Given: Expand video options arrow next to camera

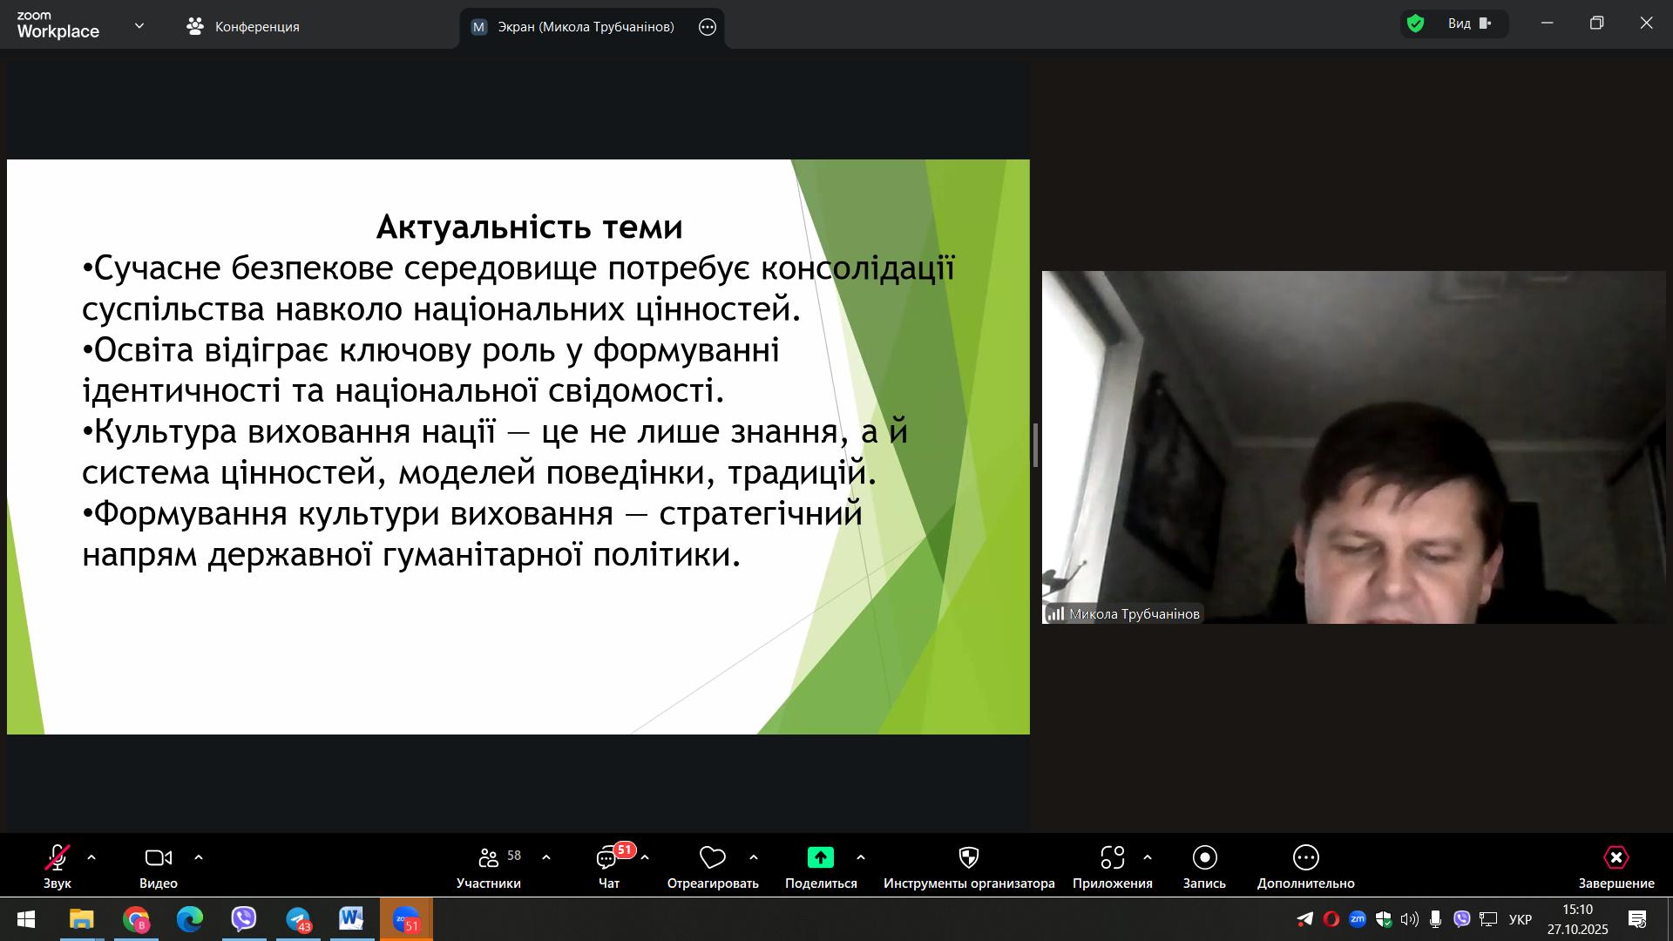Looking at the screenshot, I should 199,858.
